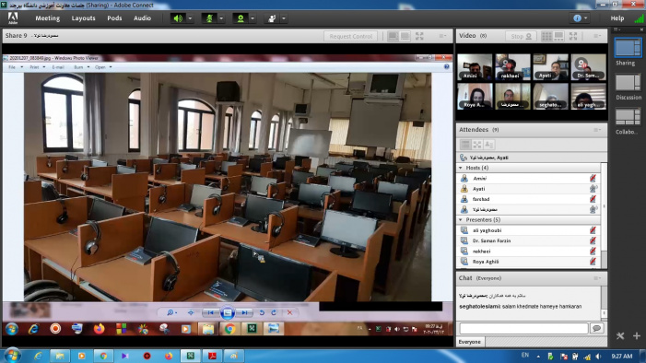Toggle the speaker audio icon
The image size is (646, 363).
point(178,18)
